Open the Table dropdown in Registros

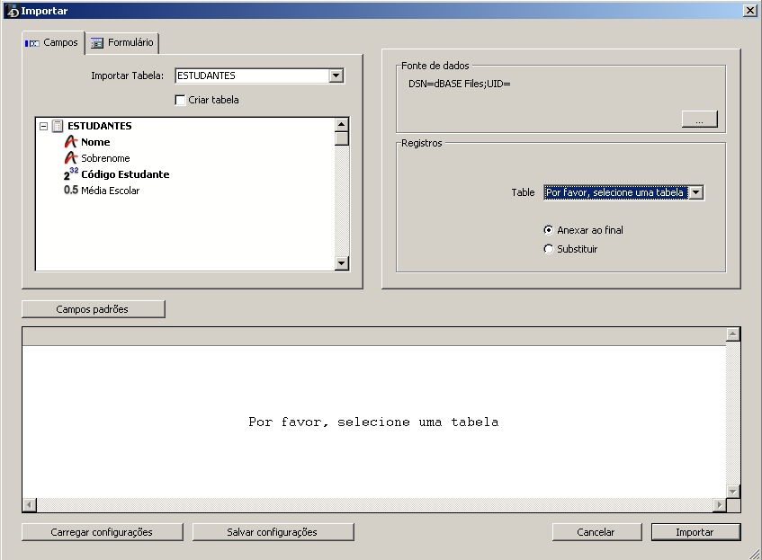695,192
